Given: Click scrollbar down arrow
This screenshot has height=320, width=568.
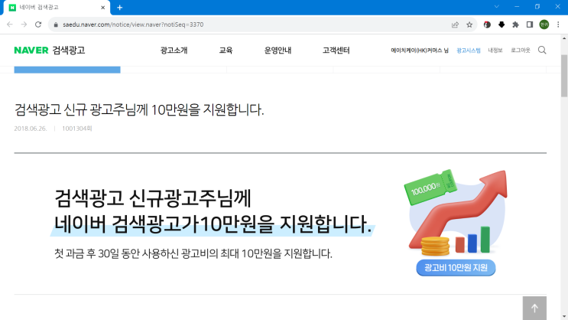Looking at the screenshot, I should click(564, 316).
